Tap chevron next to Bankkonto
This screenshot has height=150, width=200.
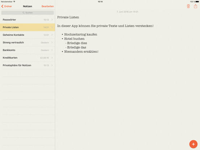[x=52, y=50]
